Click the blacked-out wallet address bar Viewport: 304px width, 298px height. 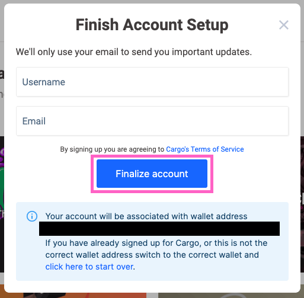(159, 229)
